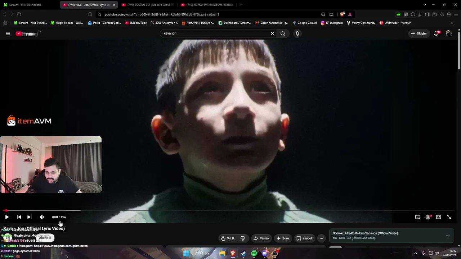The height and width of the screenshot is (259, 461).
Task: Save the video with Kaydet
Action: [x=304, y=238]
